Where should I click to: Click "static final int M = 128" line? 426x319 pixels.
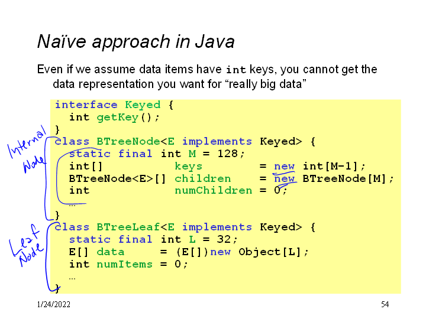tap(156, 154)
